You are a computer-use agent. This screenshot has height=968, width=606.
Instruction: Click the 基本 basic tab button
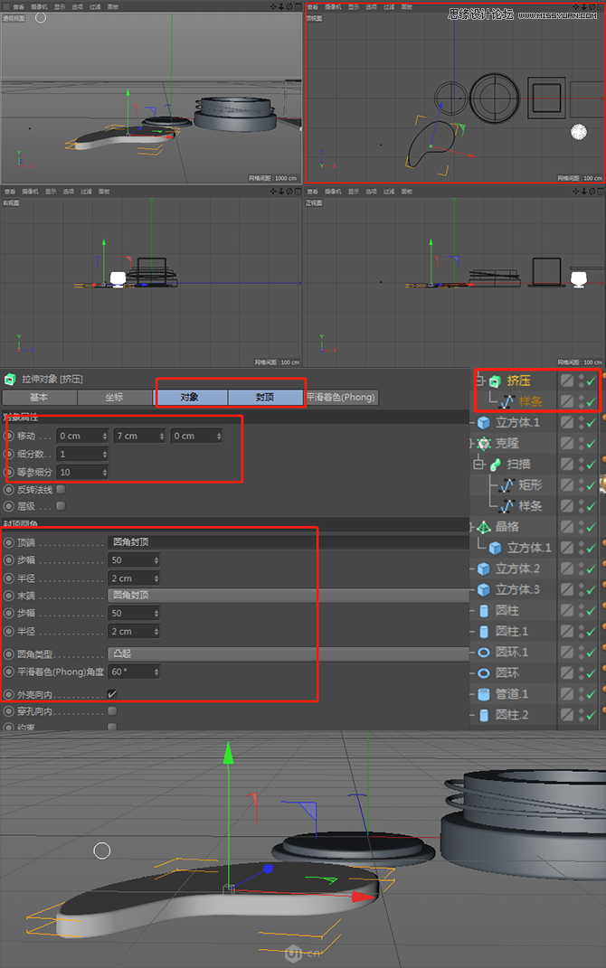(39, 398)
